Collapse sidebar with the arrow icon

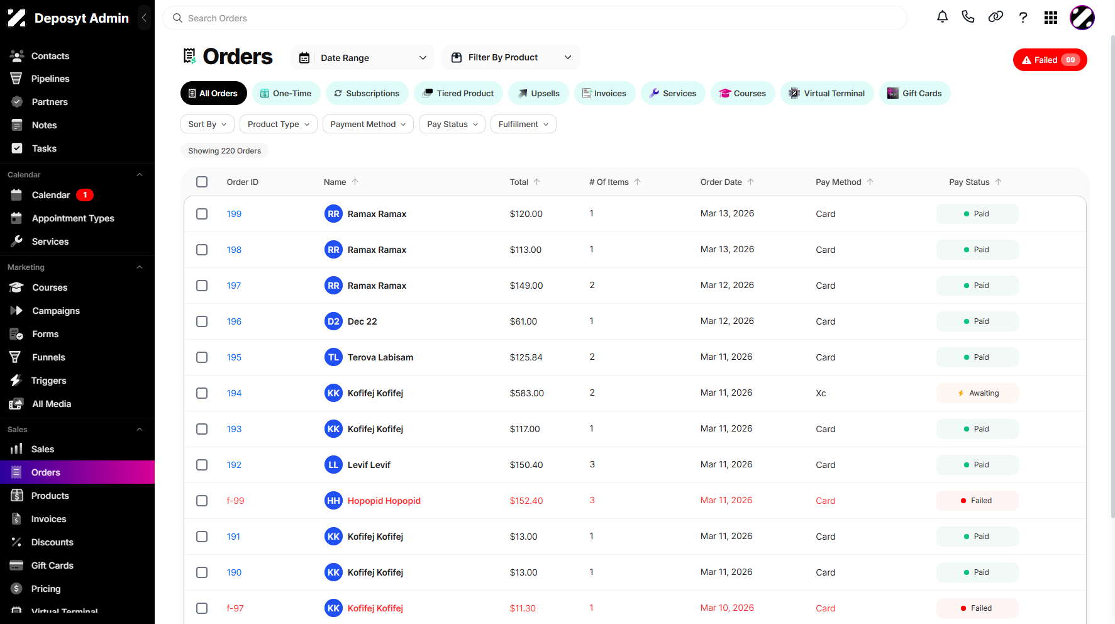tap(144, 18)
